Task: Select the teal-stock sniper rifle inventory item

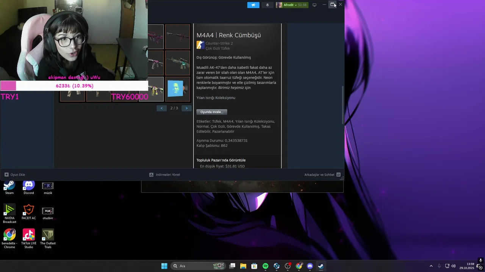Action: click(177, 63)
